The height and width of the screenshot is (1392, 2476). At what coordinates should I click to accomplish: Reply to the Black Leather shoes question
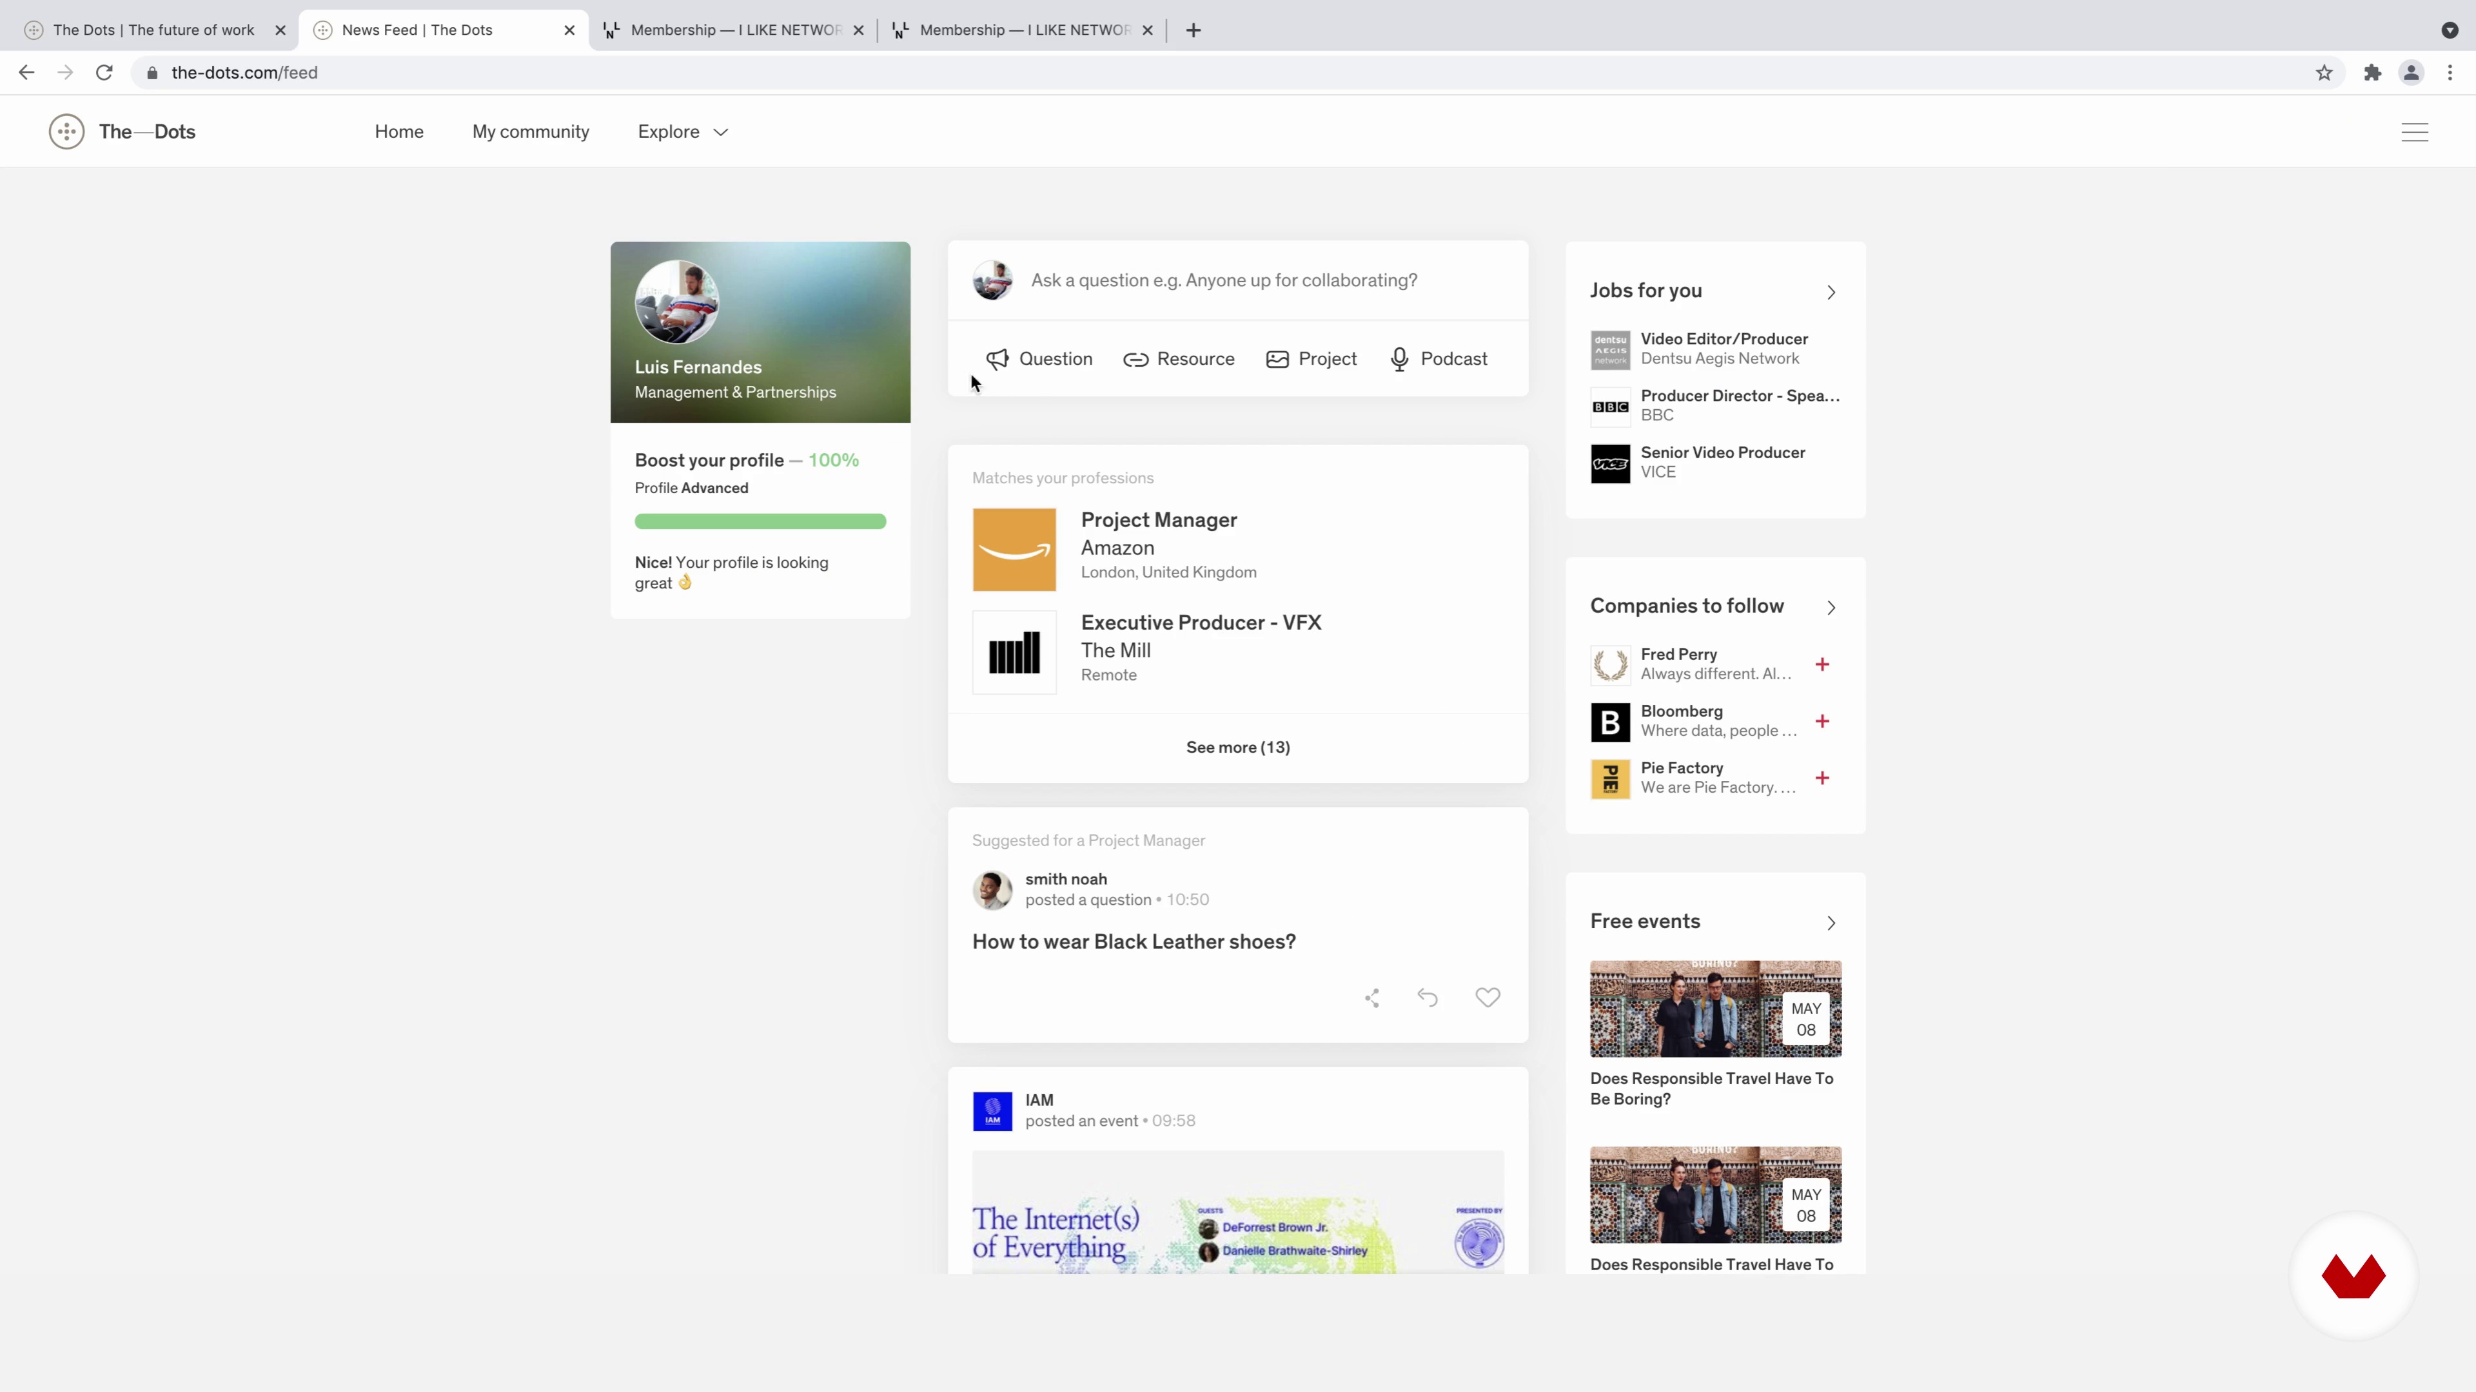click(1428, 998)
